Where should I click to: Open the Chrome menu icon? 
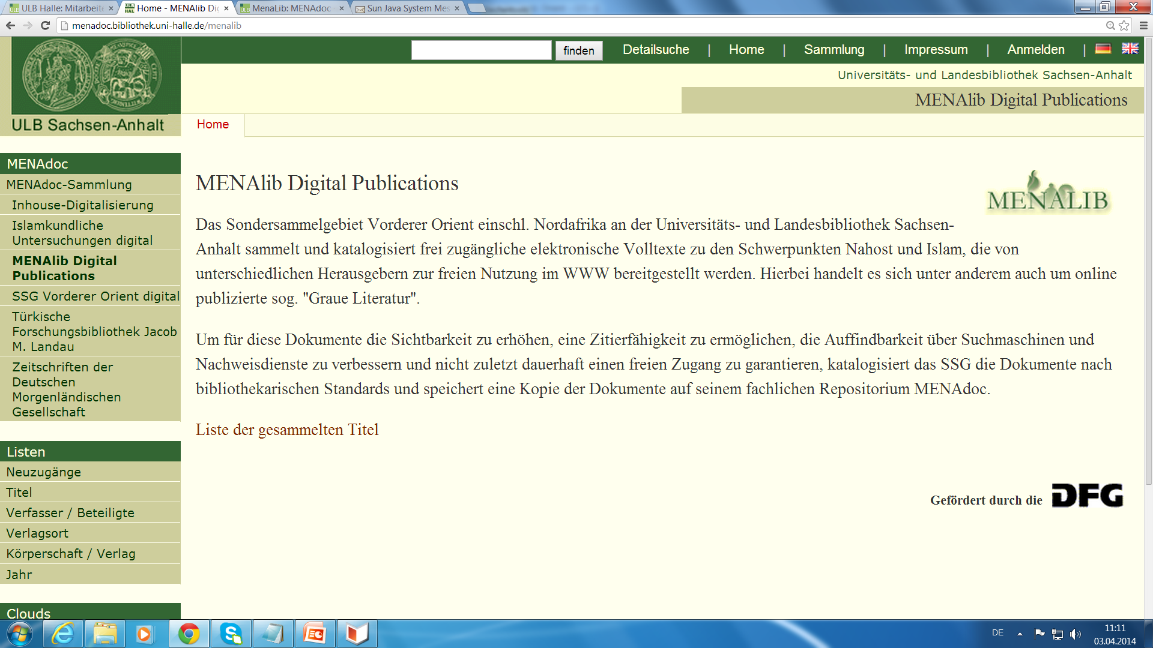point(1143,25)
